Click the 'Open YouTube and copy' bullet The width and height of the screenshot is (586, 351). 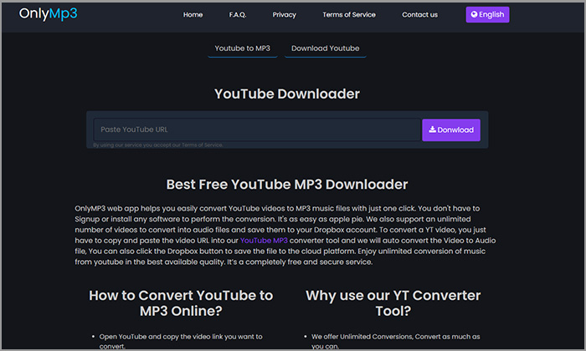tap(181, 341)
